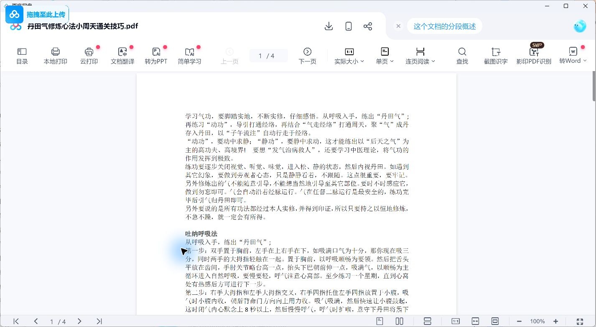Viewport: 596px width, 327px height.
Task: Go to next page with 下一页
Action: (307, 56)
